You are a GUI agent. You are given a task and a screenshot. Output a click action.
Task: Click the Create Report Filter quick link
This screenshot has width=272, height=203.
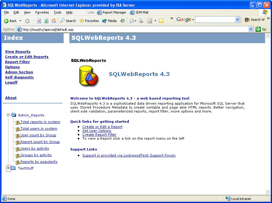pos(99,135)
